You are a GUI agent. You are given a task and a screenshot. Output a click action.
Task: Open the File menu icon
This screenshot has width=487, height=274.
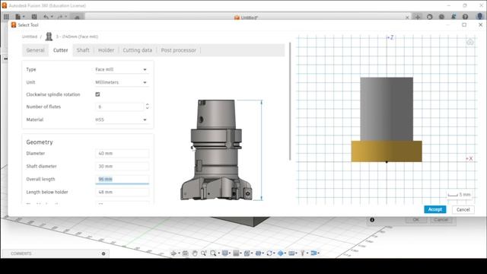18,17
